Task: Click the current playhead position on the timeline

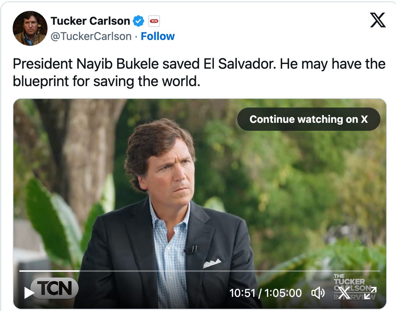Action: (79, 271)
